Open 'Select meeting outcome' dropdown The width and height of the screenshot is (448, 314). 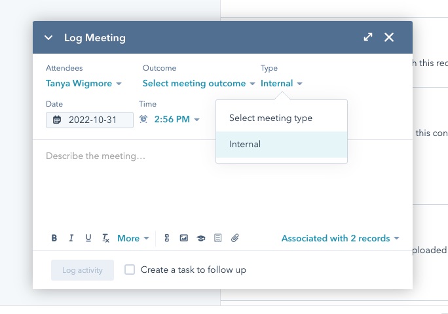tap(198, 84)
